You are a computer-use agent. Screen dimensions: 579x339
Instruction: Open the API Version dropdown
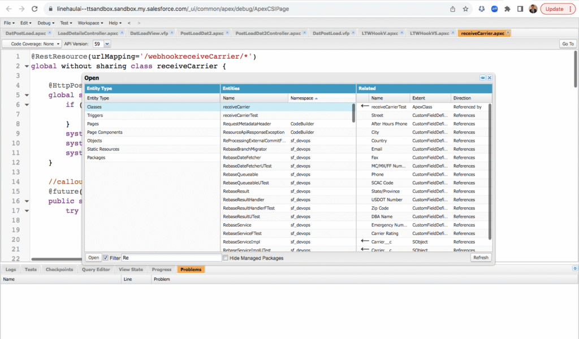[107, 44]
